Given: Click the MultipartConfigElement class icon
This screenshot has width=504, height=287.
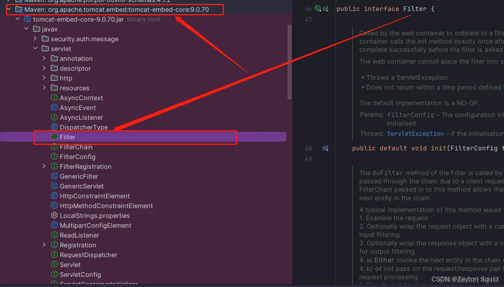Looking at the screenshot, I should pyautogui.click(x=54, y=225).
